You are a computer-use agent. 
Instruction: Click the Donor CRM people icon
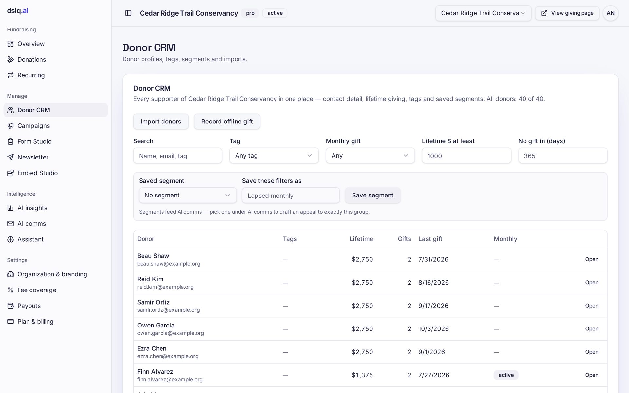click(10, 110)
